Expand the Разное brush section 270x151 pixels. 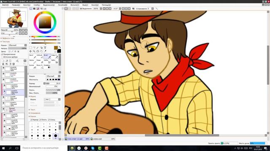[x=32, y=117]
